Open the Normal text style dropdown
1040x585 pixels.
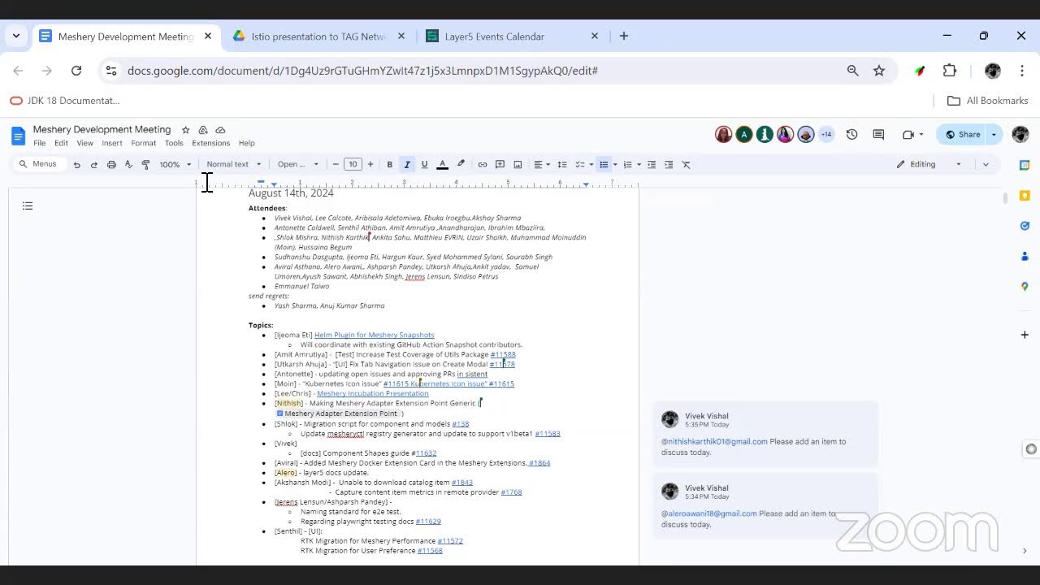click(x=234, y=164)
